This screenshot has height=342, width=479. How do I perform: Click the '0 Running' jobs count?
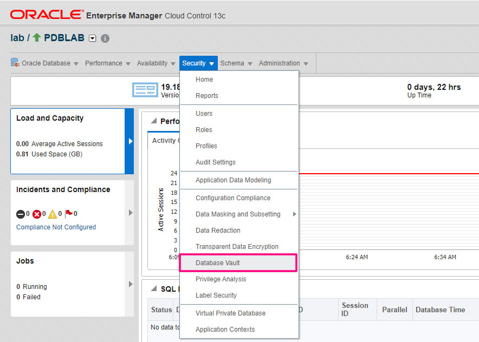(x=32, y=286)
